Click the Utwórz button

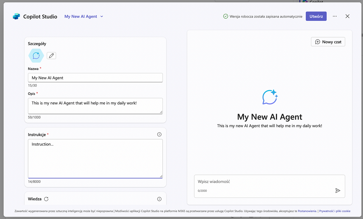[316, 16]
